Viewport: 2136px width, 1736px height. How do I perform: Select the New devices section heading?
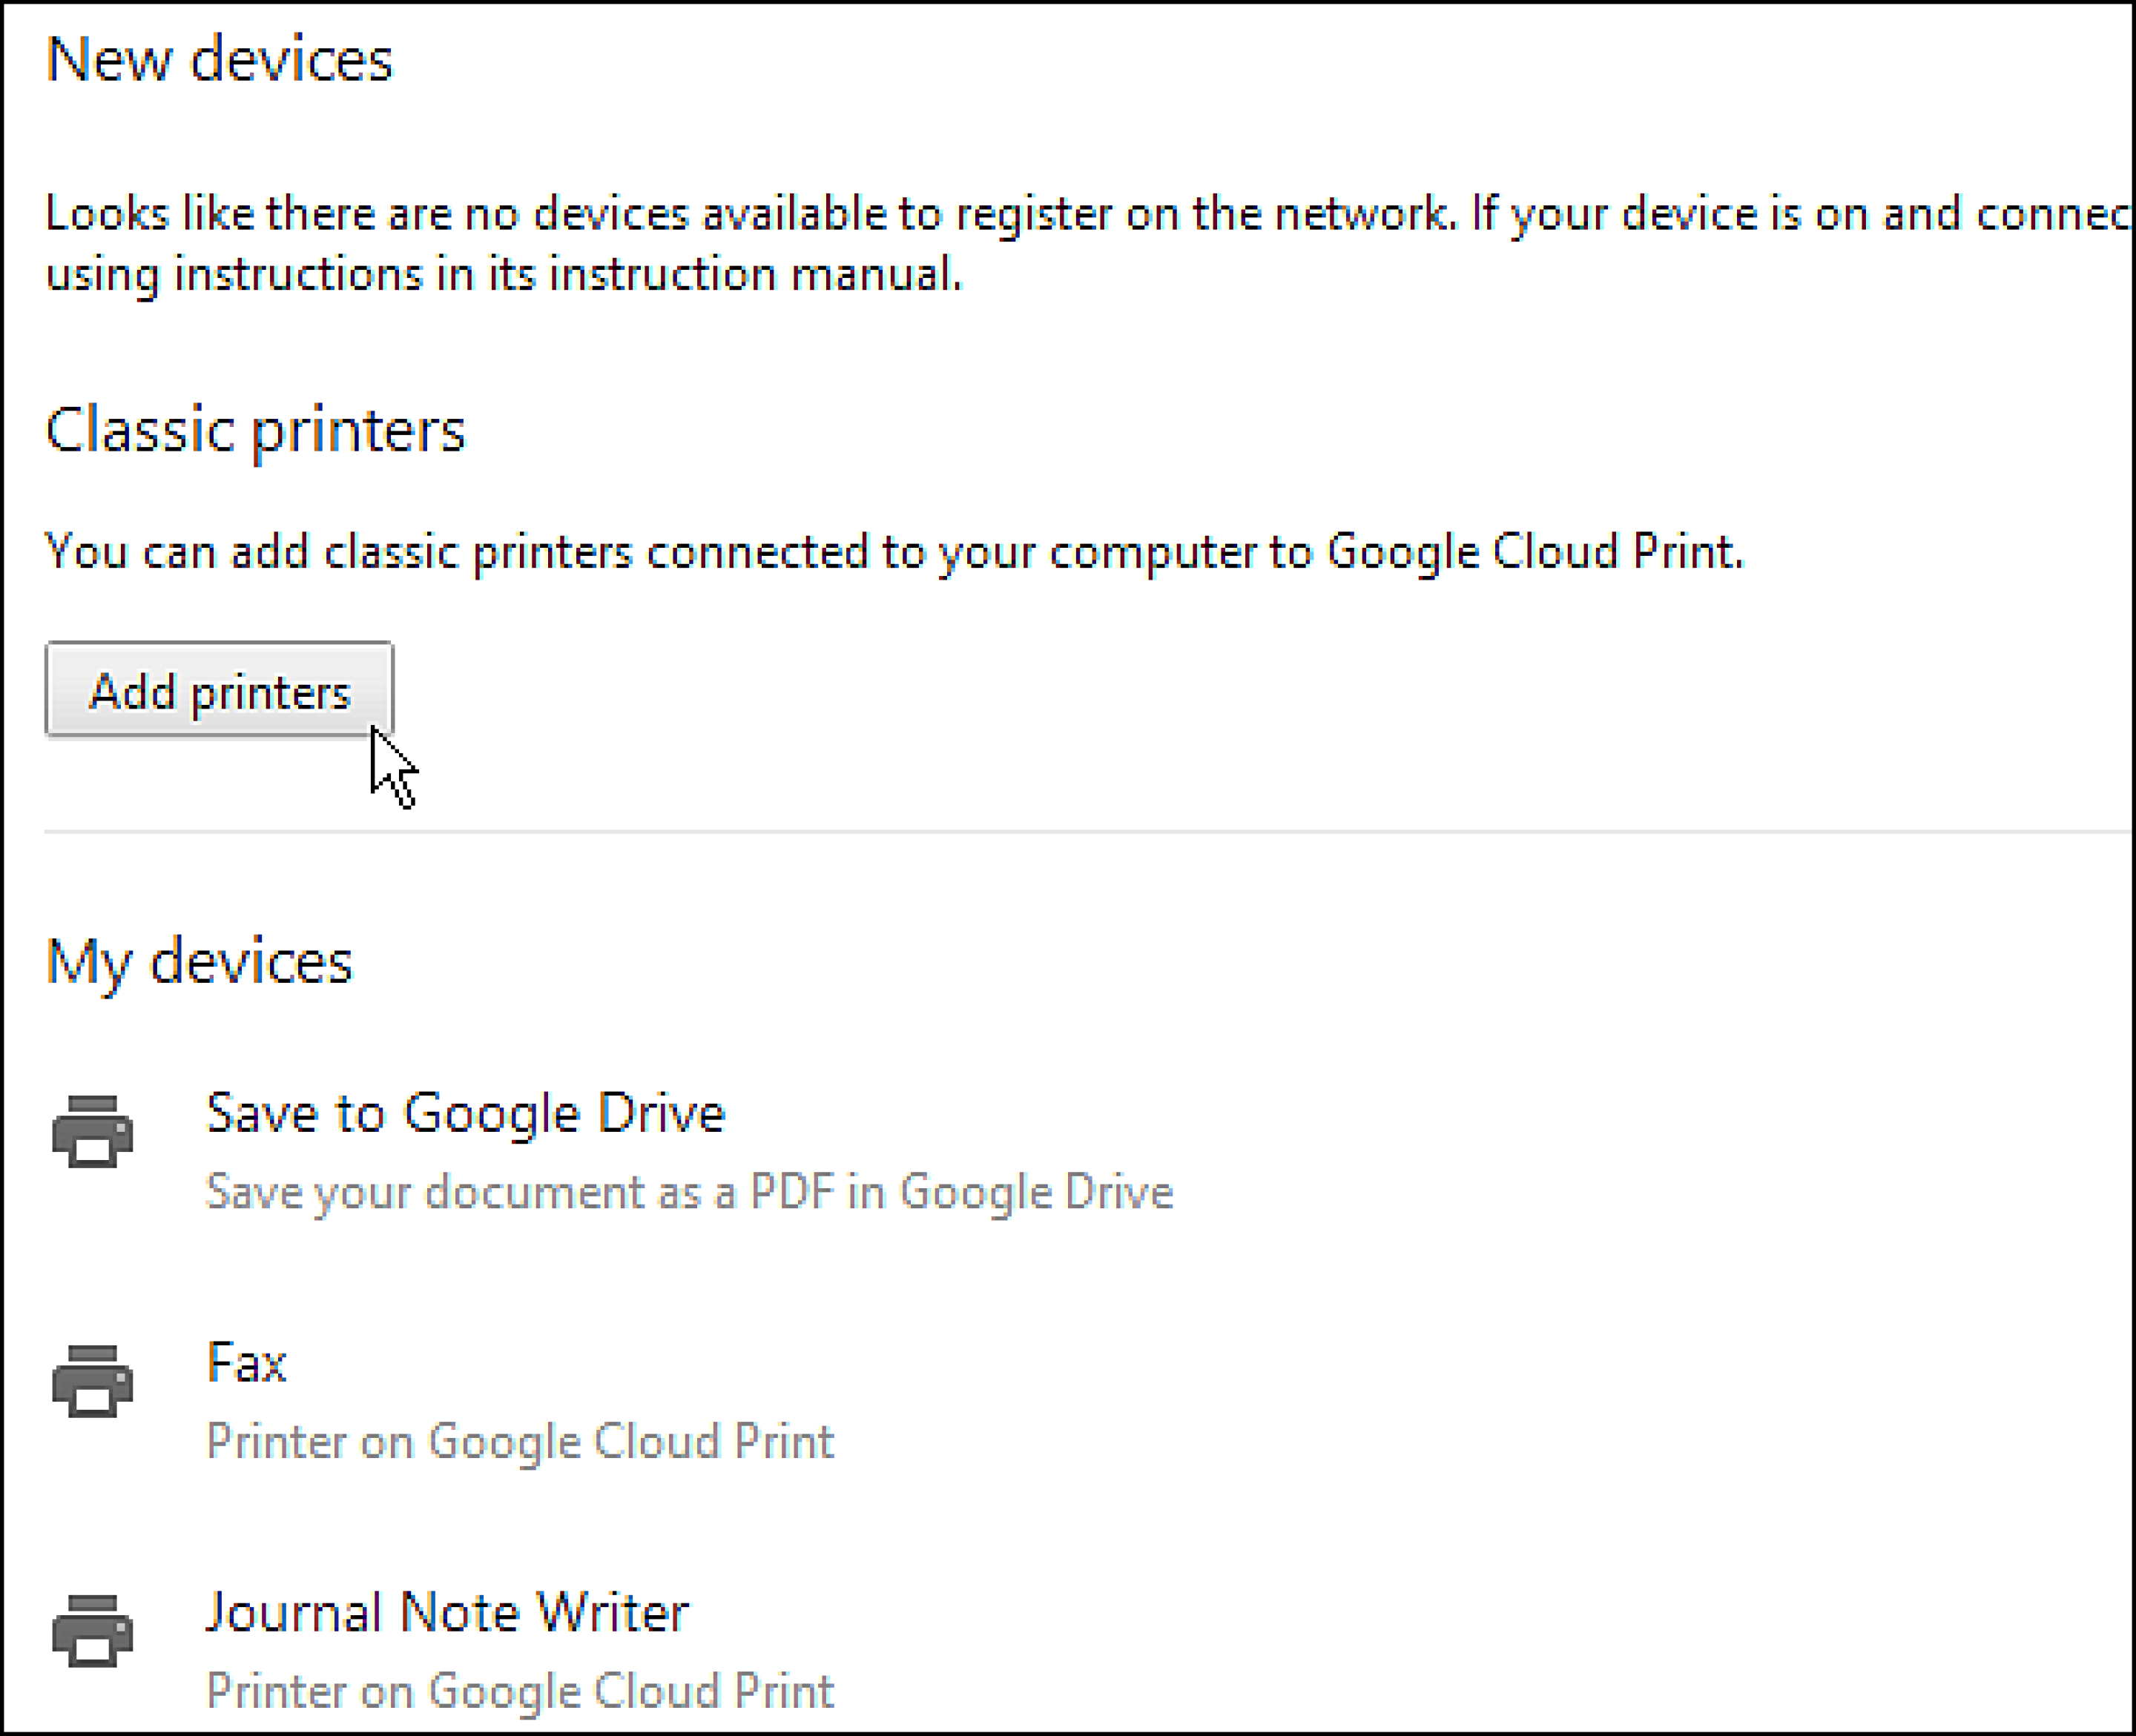(x=222, y=58)
